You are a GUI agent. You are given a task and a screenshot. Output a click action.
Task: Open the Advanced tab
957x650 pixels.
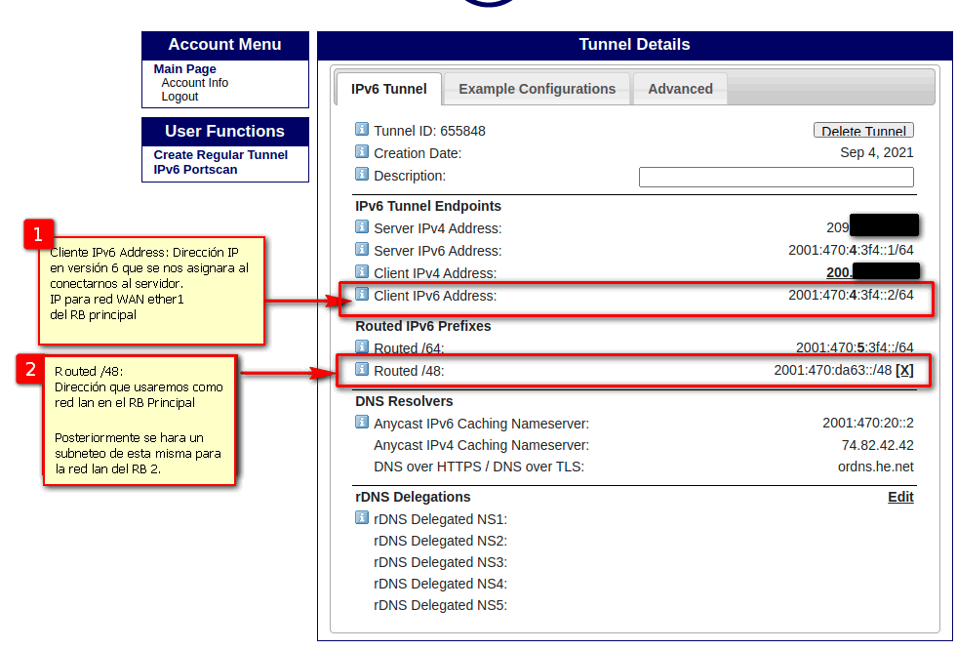pyautogui.click(x=680, y=89)
